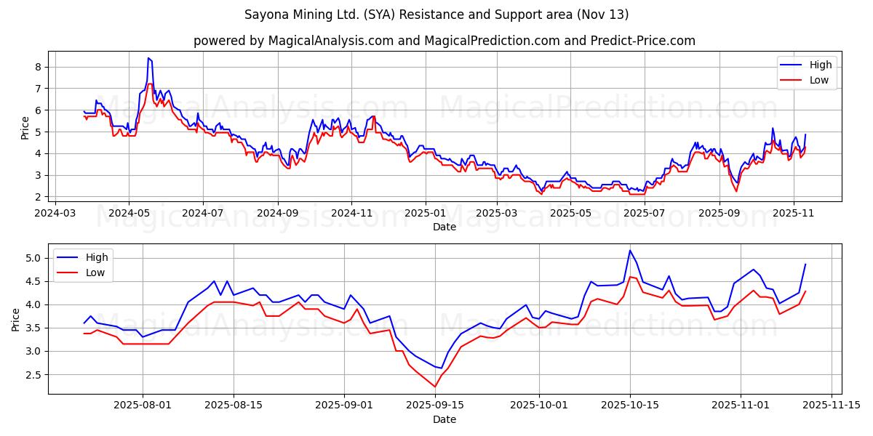Click the '2025-08-15' tick label on bottom chart
873x436 pixels.
(x=233, y=406)
